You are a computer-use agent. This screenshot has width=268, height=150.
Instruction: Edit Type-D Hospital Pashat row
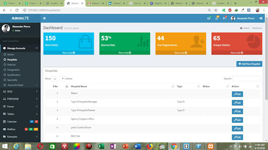pyautogui.click(x=237, y=112)
